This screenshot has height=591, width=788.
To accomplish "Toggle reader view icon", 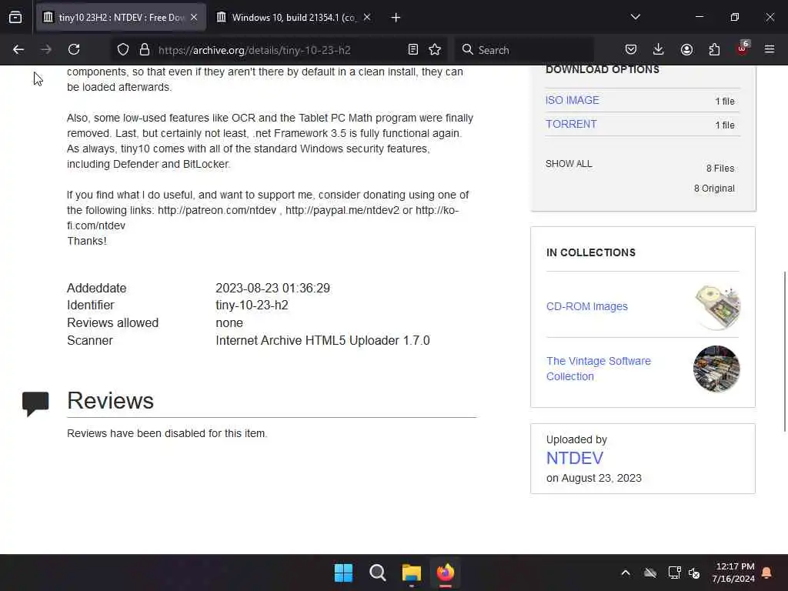I will point(413,50).
